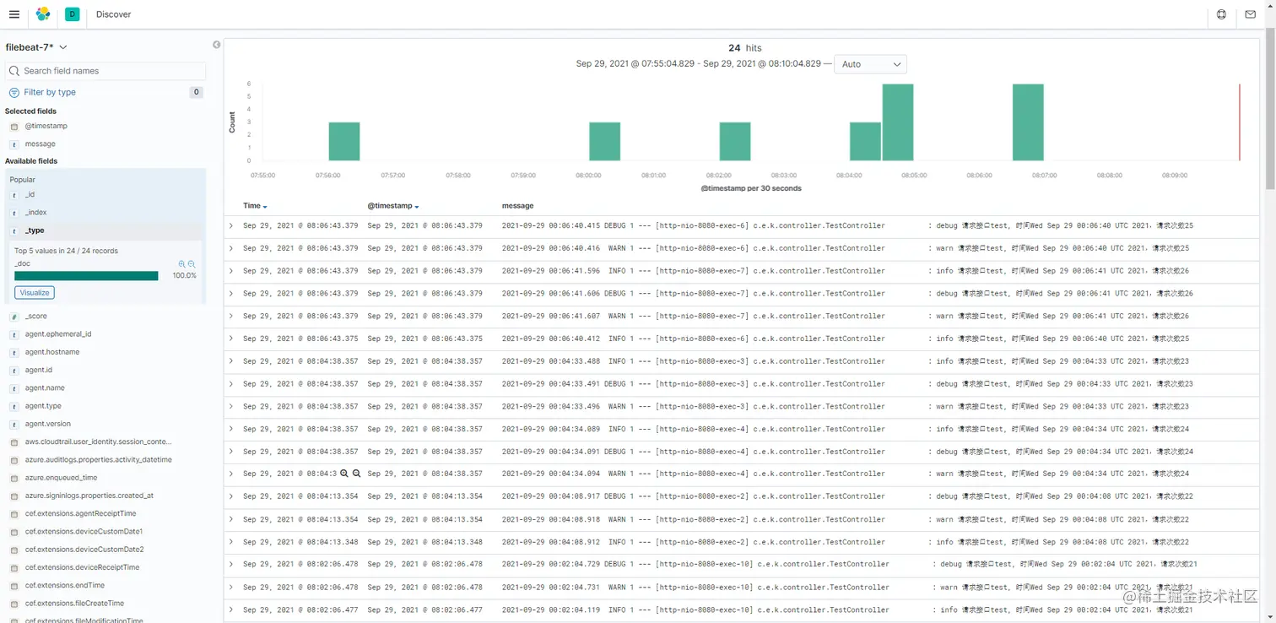Expand the row with info 请求次数26
The image size is (1276, 623).
tap(231, 271)
